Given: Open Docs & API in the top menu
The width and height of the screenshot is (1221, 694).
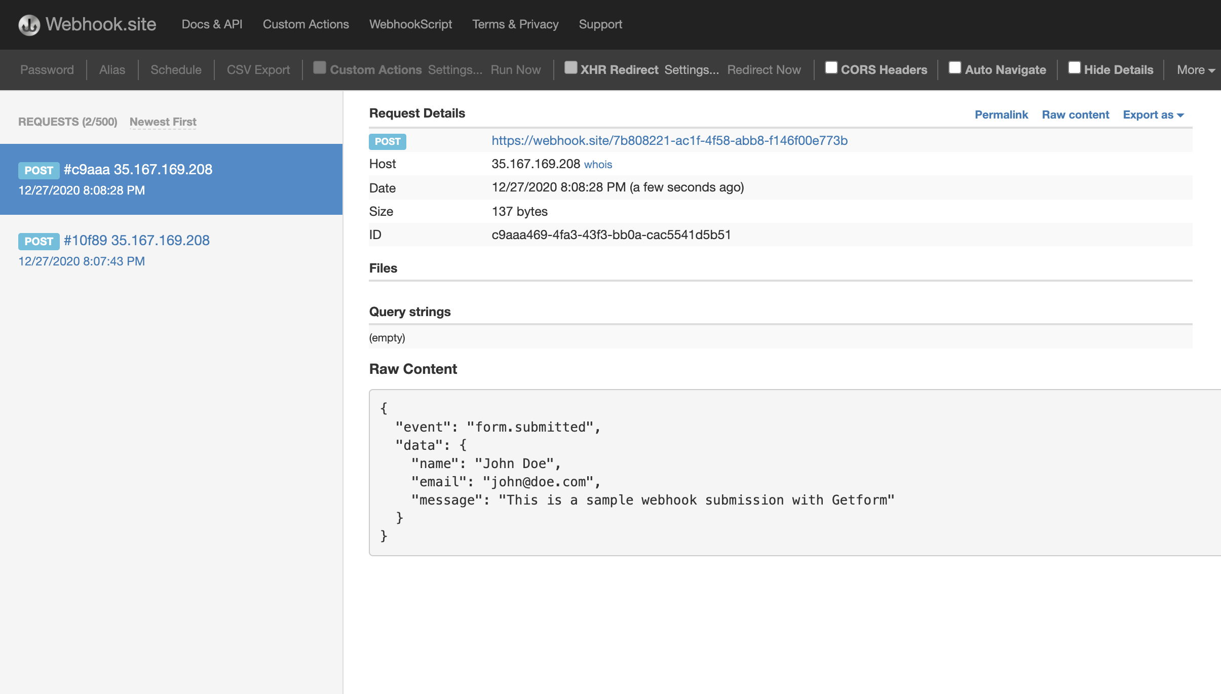Looking at the screenshot, I should 212,24.
